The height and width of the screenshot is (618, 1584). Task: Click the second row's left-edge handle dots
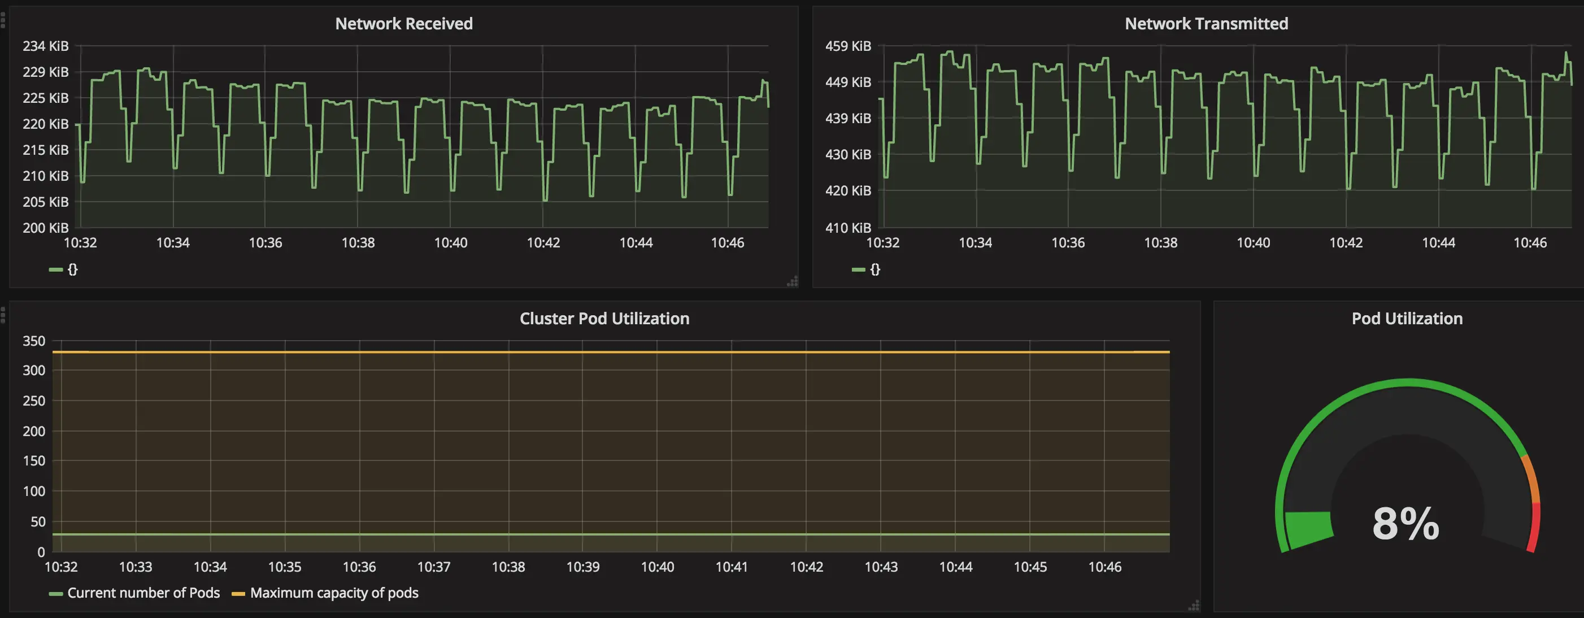click(x=3, y=315)
